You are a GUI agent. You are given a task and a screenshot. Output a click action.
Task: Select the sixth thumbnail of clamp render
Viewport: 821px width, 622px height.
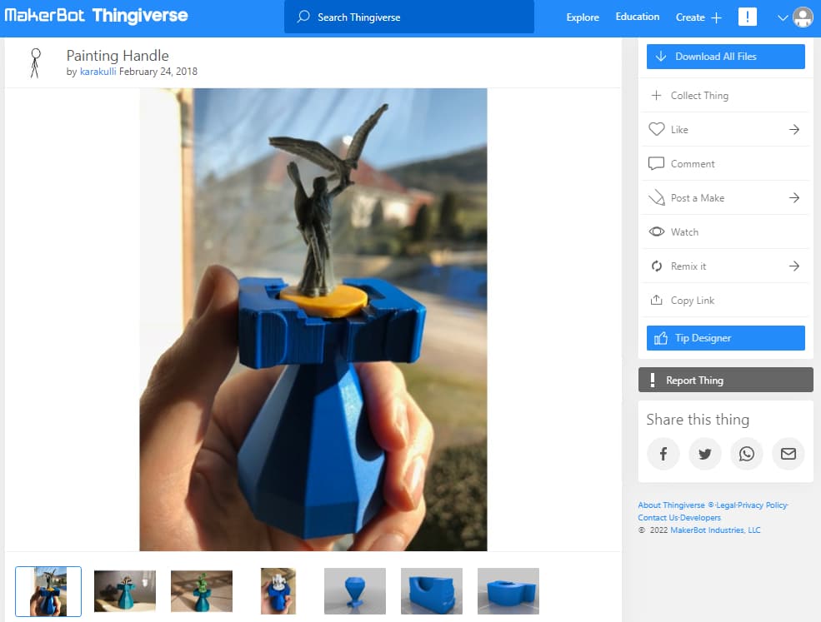click(432, 591)
